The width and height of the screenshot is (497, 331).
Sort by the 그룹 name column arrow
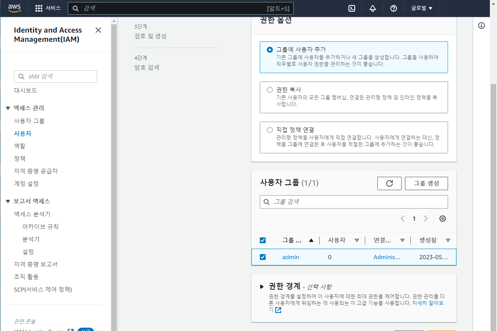click(x=311, y=240)
